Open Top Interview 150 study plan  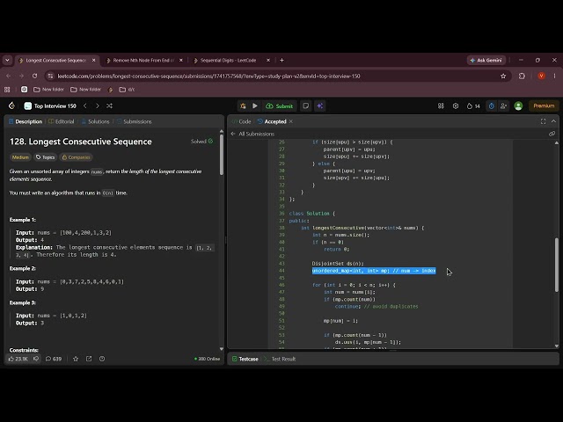pos(50,105)
